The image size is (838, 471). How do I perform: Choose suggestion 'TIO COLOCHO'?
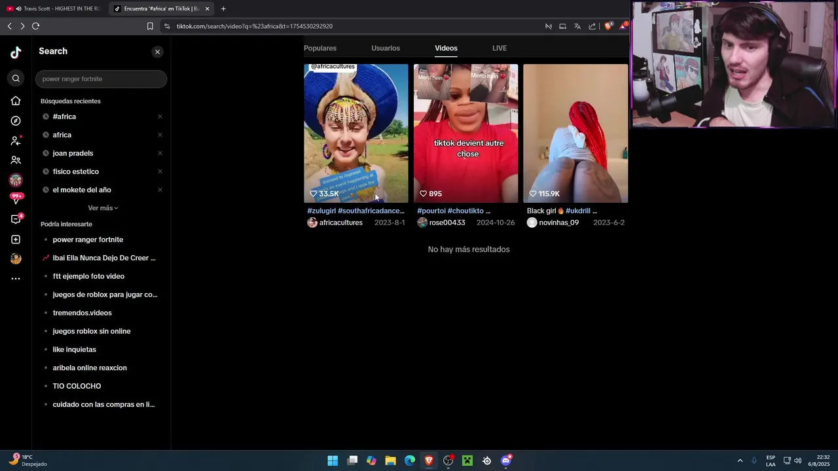point(77,386)
